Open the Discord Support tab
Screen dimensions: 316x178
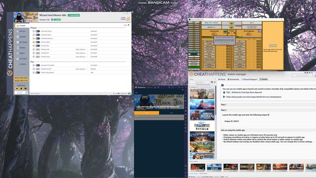coord(249,79)
